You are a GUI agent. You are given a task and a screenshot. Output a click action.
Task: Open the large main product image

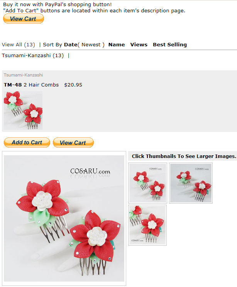(64, 218)
